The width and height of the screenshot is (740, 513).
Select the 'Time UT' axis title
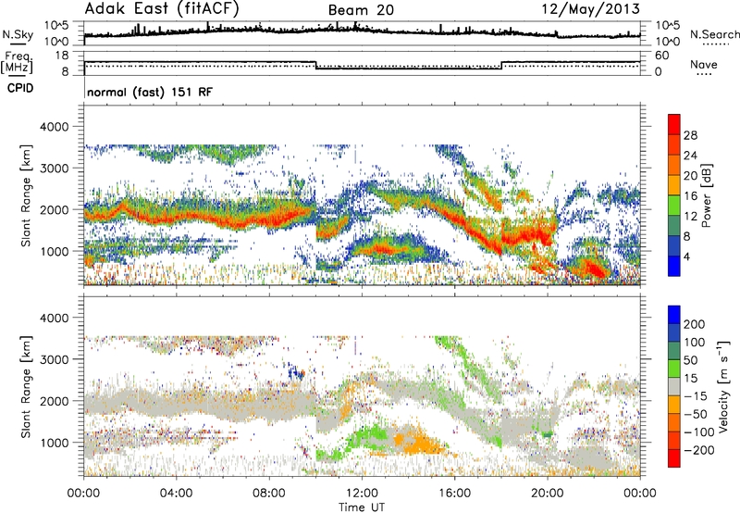coord(362,507)
